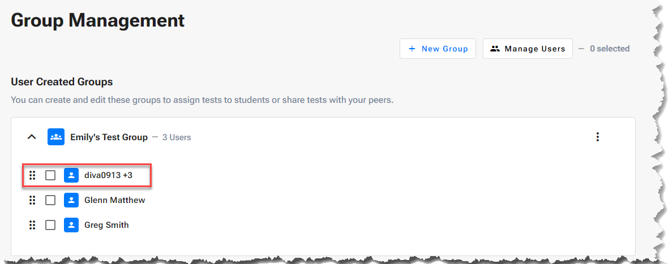Viewport: 669px width, 264px height.
Task: Click the drag handle beside Greg Smith
Action: pyautogui.click(x=32, y=225)
